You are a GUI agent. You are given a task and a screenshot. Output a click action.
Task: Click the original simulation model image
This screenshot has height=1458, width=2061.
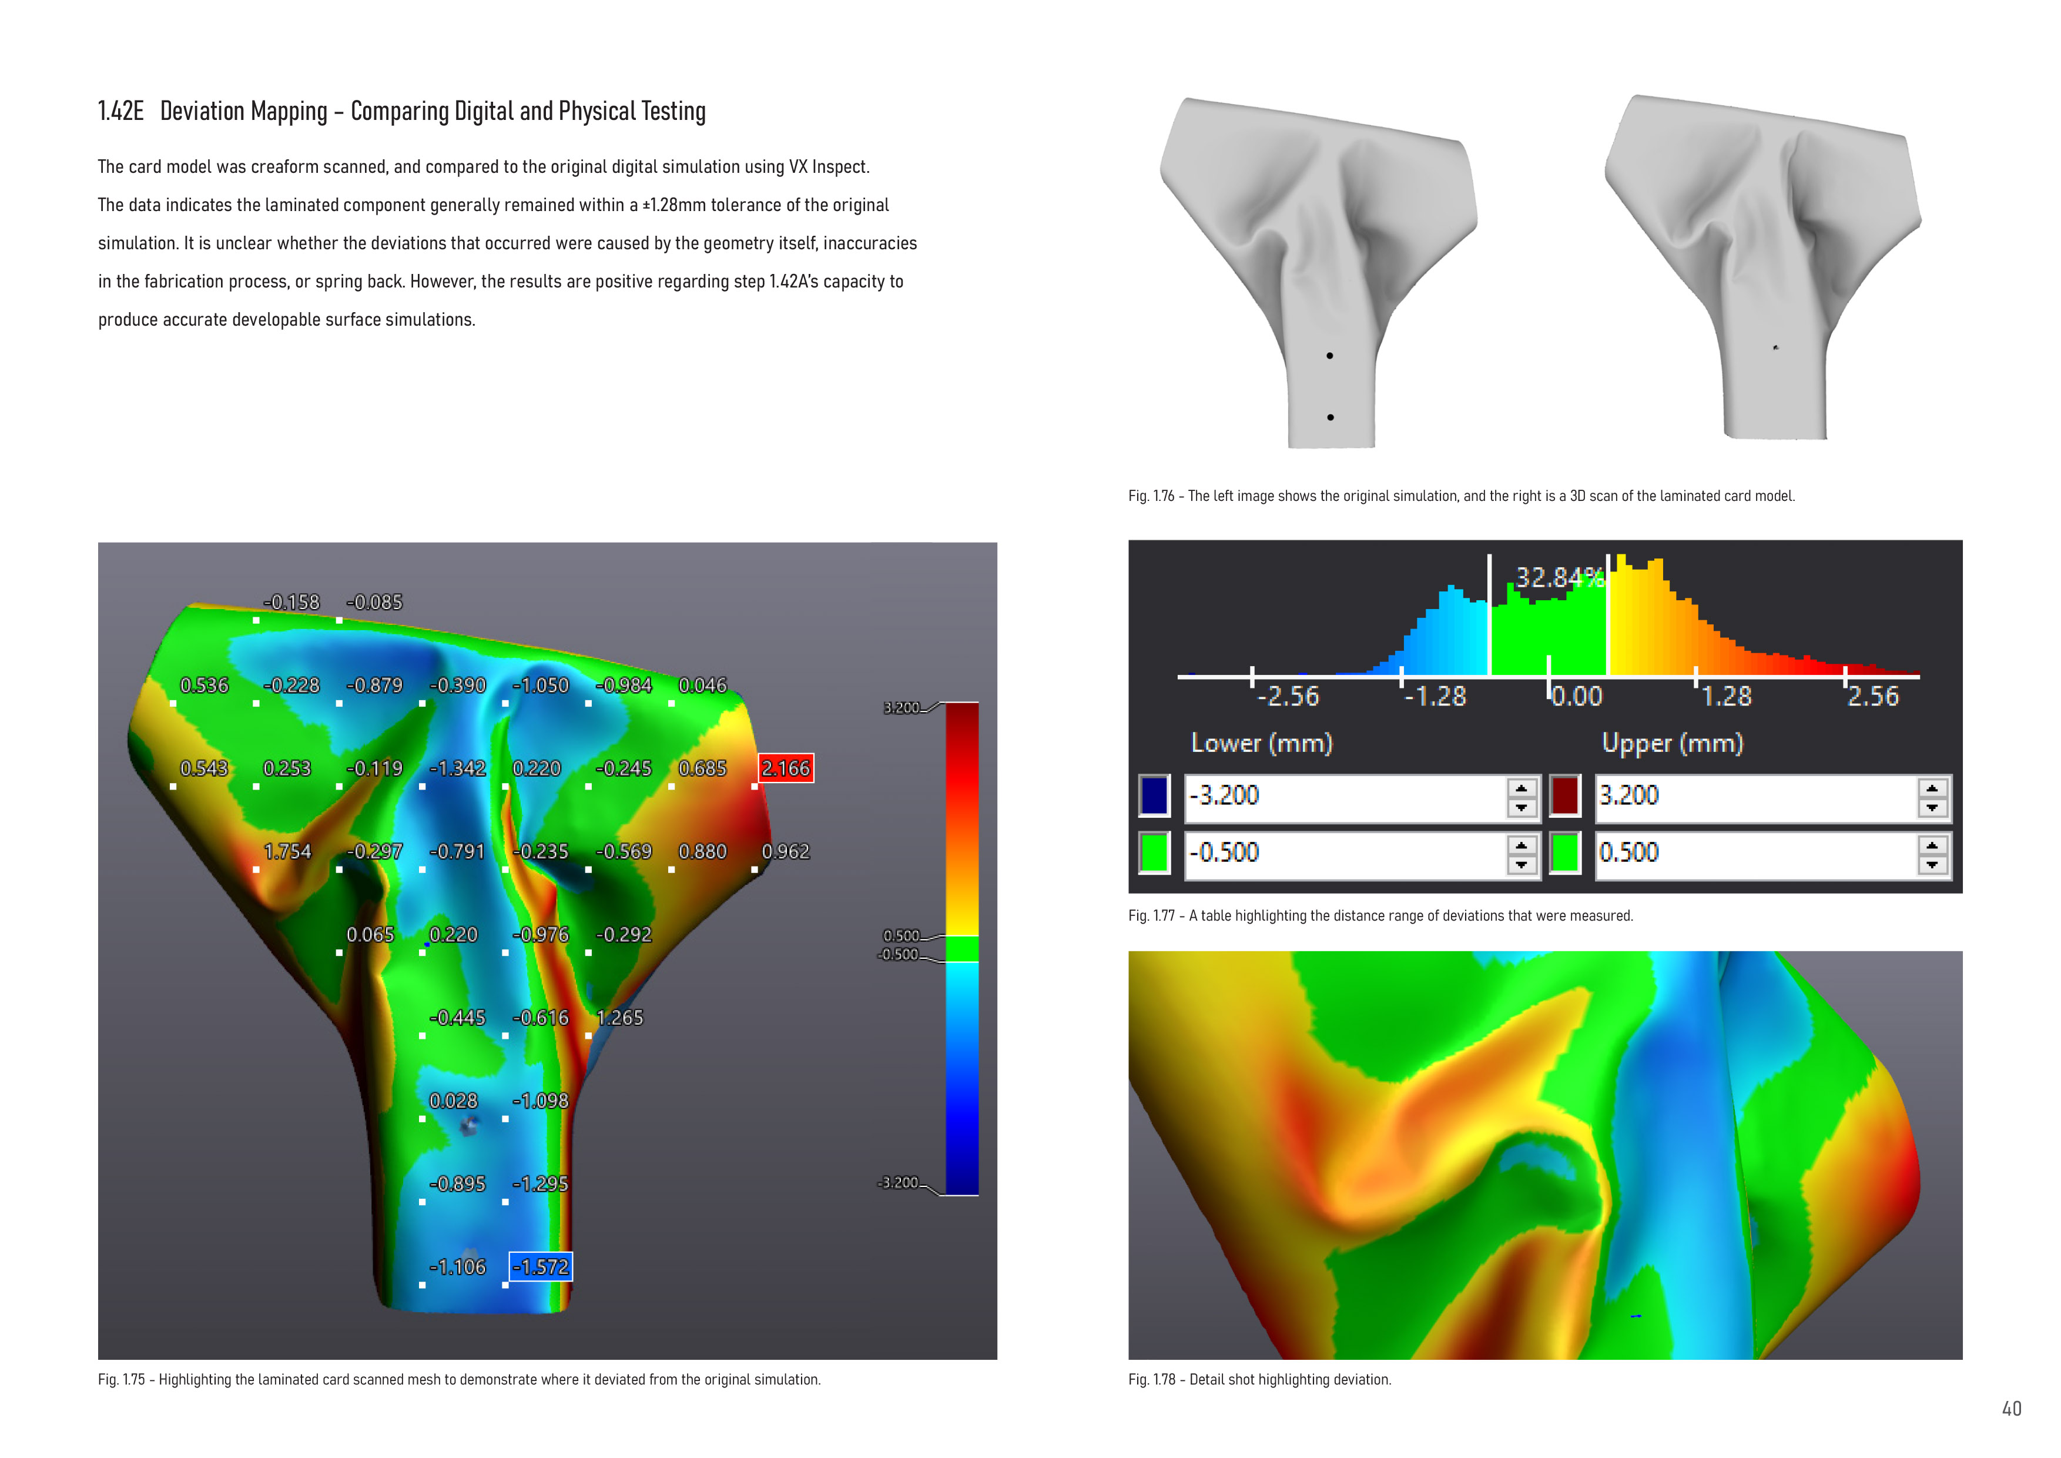1319,272
